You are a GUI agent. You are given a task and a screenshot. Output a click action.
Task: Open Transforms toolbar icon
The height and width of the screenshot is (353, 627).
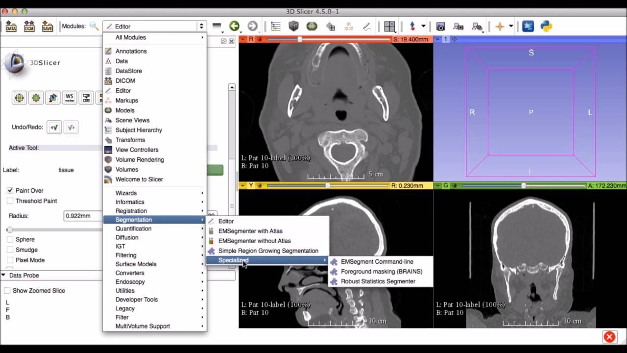331,26
